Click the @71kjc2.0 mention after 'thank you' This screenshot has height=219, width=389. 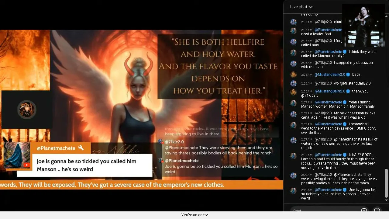click(310, 96)
